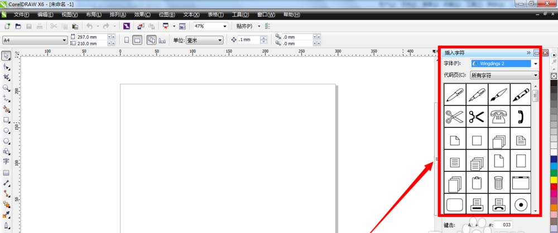This screenshot has height=233, width=558.
Task: Choose the circle with dot character
Action: (x=521, y=204)
